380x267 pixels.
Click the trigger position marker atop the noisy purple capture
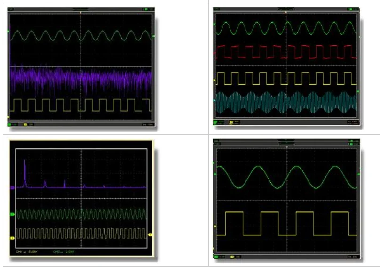pyautogui.click(x=81, y=12)
